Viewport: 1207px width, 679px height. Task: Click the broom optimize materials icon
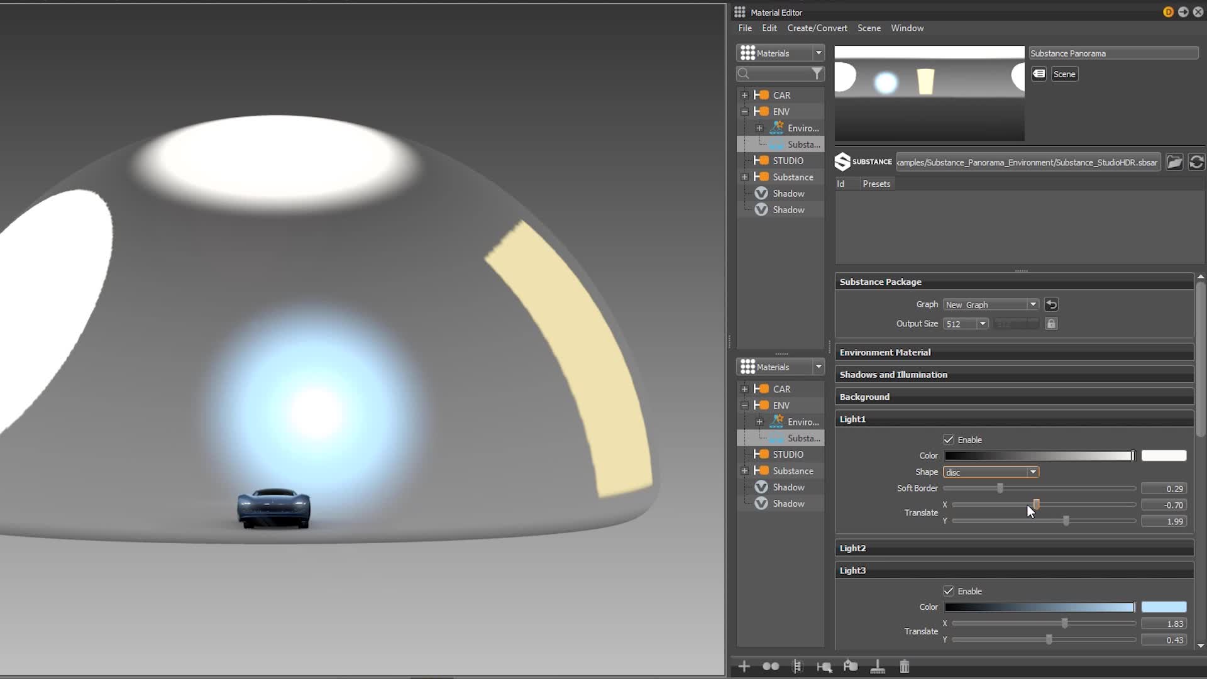point(878,666)
